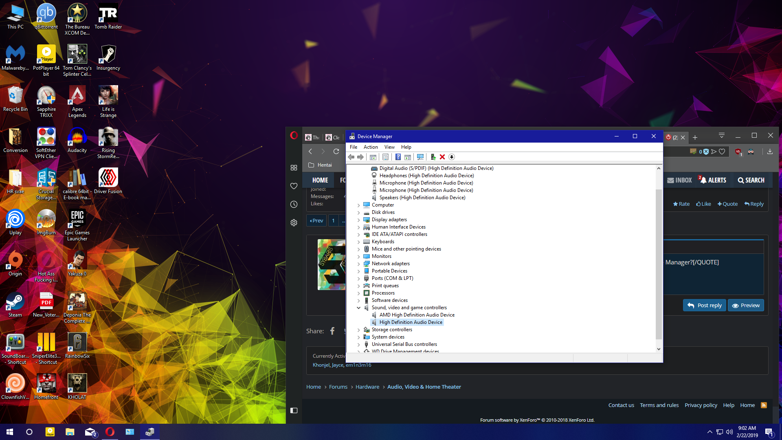782x440 pixels.
Task: Open the Action menu in Device Manager
Action: click(371, 147)
